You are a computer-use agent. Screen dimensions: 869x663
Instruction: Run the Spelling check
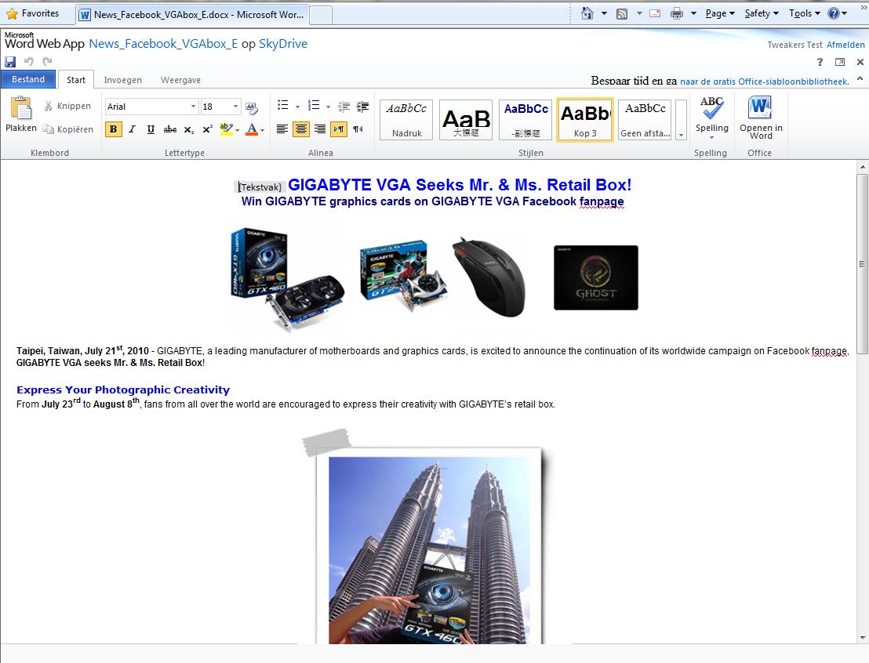tap(711, 116)
